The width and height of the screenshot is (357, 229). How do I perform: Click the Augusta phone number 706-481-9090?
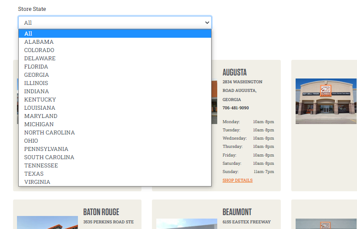pyautogui.click(x=236, y=108)
